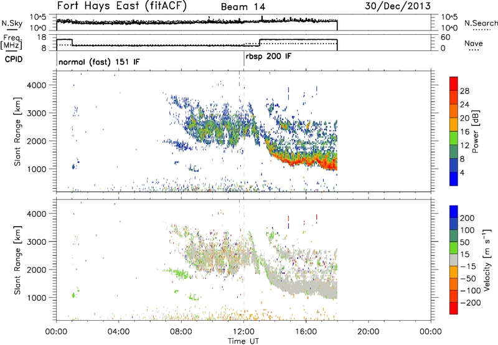
Task: Click the '20:00' time tick label
Action: tap(368, 332)
